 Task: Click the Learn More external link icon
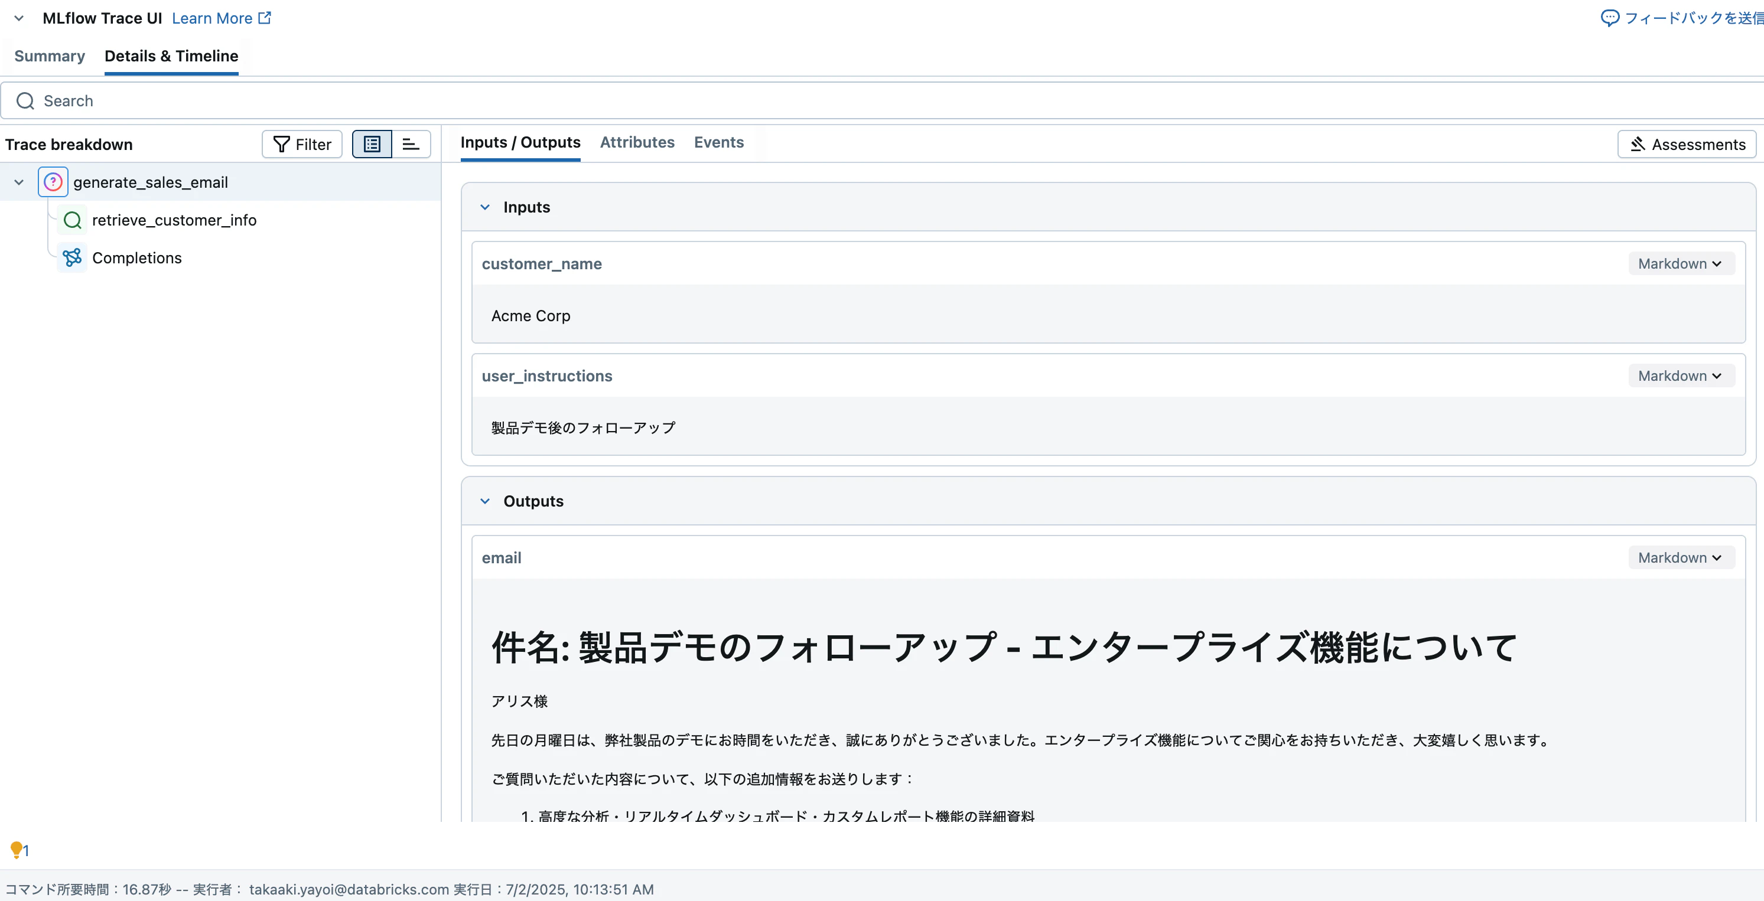(265, 18)
